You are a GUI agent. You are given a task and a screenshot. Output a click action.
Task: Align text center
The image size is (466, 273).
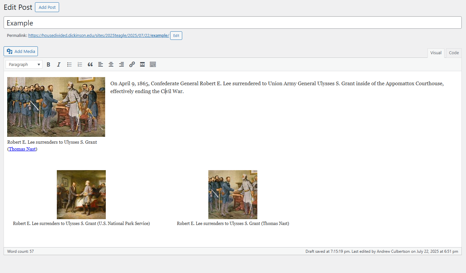coord(111,64)
